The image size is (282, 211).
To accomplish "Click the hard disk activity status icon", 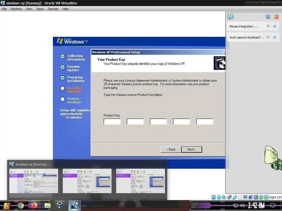I will [x=213, y=197].
